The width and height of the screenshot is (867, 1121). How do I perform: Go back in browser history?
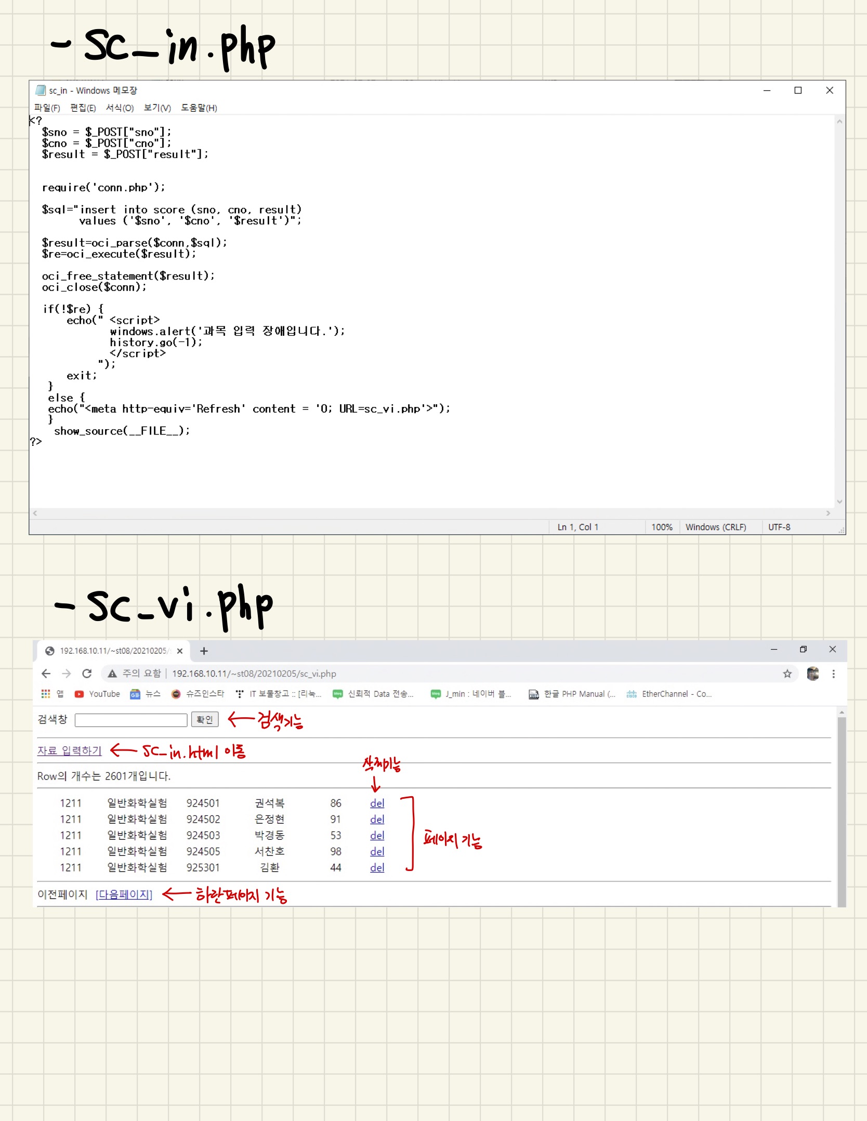click(46, 674)
